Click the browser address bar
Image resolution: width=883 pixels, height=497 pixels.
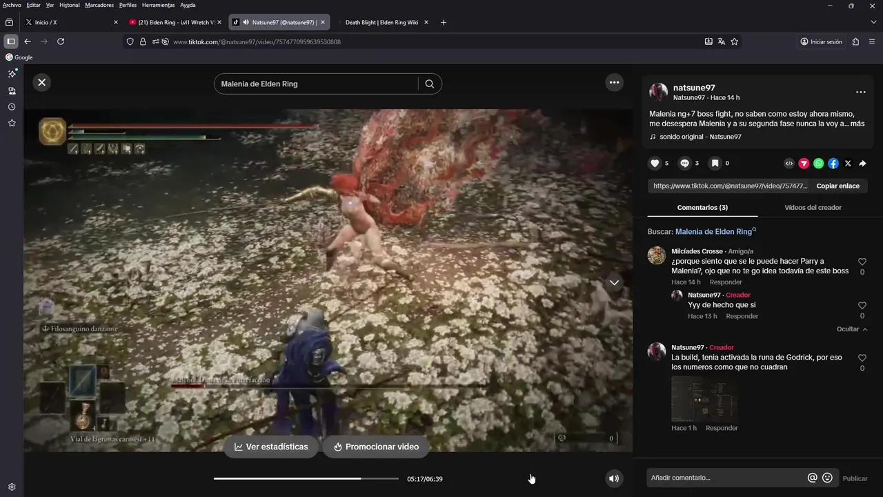pos(435,41)
